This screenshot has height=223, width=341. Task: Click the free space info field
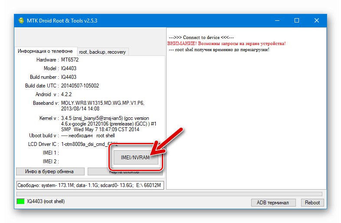click(x=90, y=185)
